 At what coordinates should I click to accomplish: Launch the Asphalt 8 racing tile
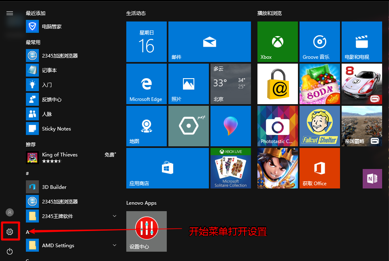tap(362, 84)
